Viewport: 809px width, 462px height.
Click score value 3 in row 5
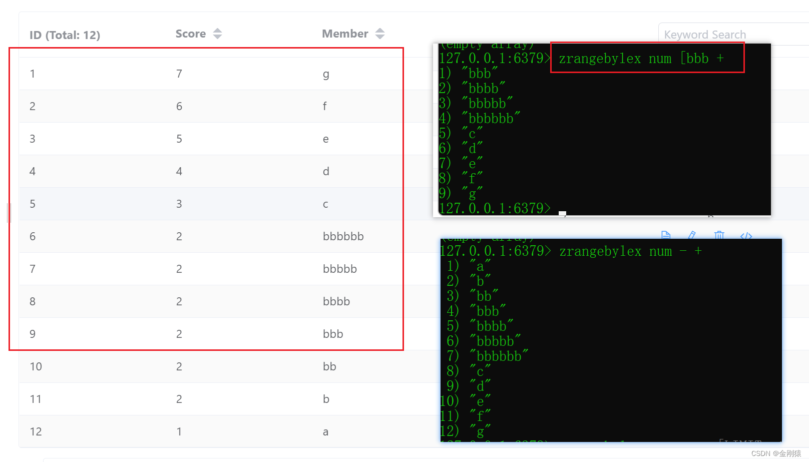point(179,204)
